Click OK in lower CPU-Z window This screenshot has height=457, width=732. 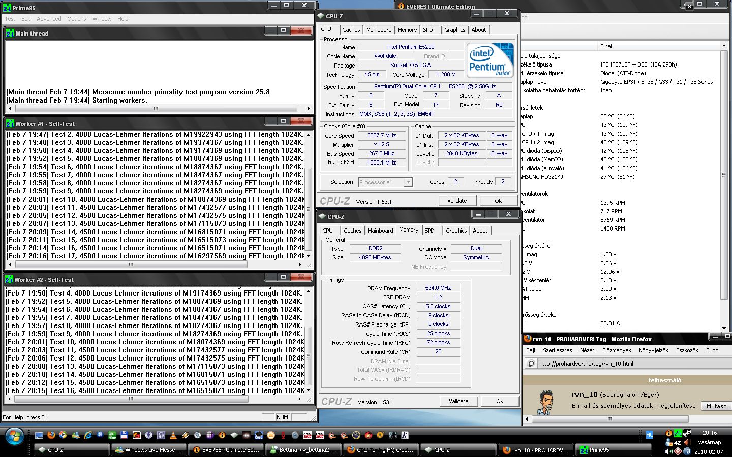(x=500, y=401)
